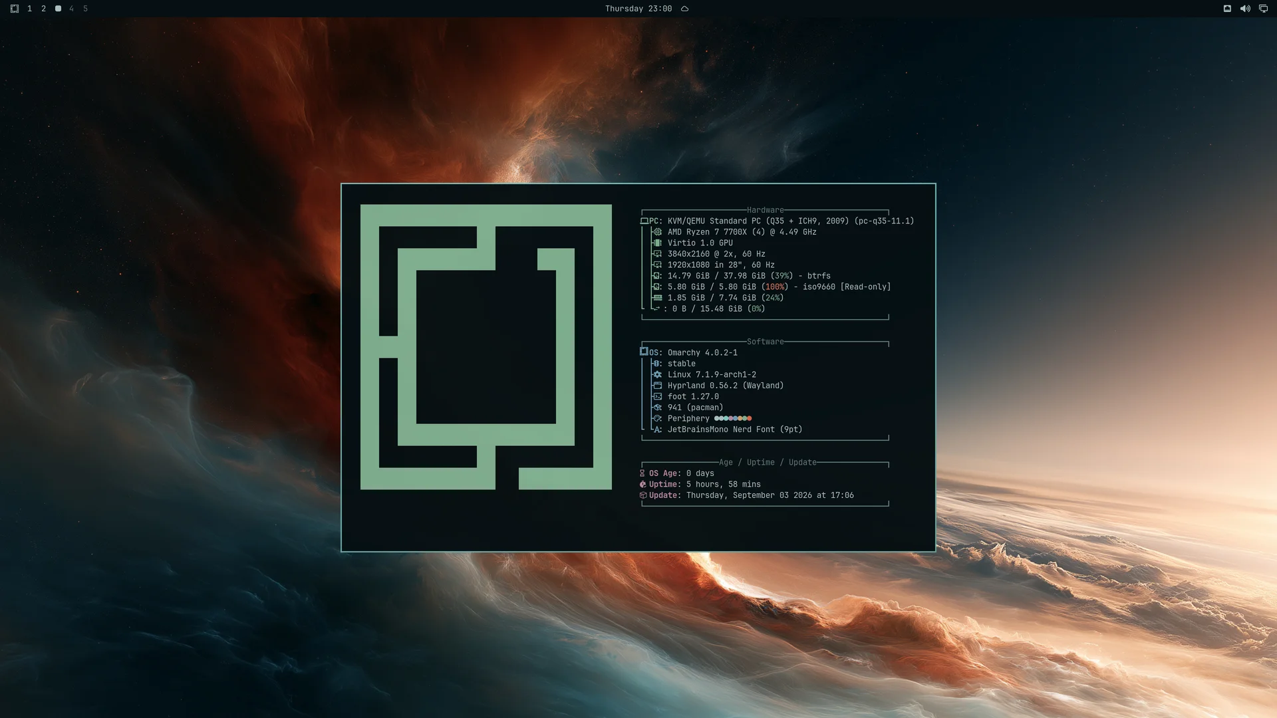Click the Thursday 23:00 clock
The width and height of the screenshot is (1277, 718).
click(x=638, y=9)
